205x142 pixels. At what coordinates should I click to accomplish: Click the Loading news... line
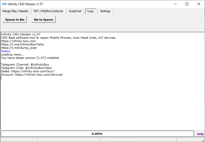click(x=13, y=54)
